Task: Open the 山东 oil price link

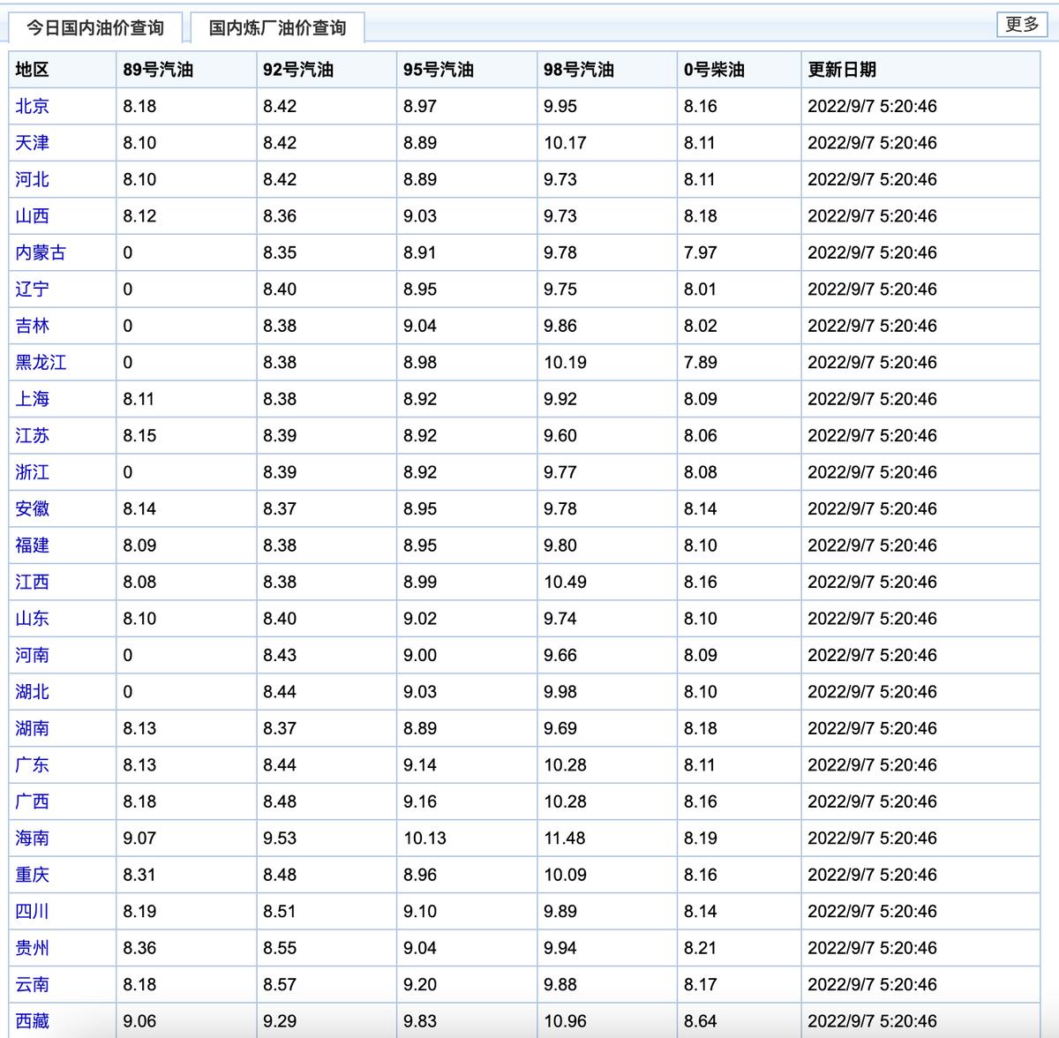Action: pos(31,618)
